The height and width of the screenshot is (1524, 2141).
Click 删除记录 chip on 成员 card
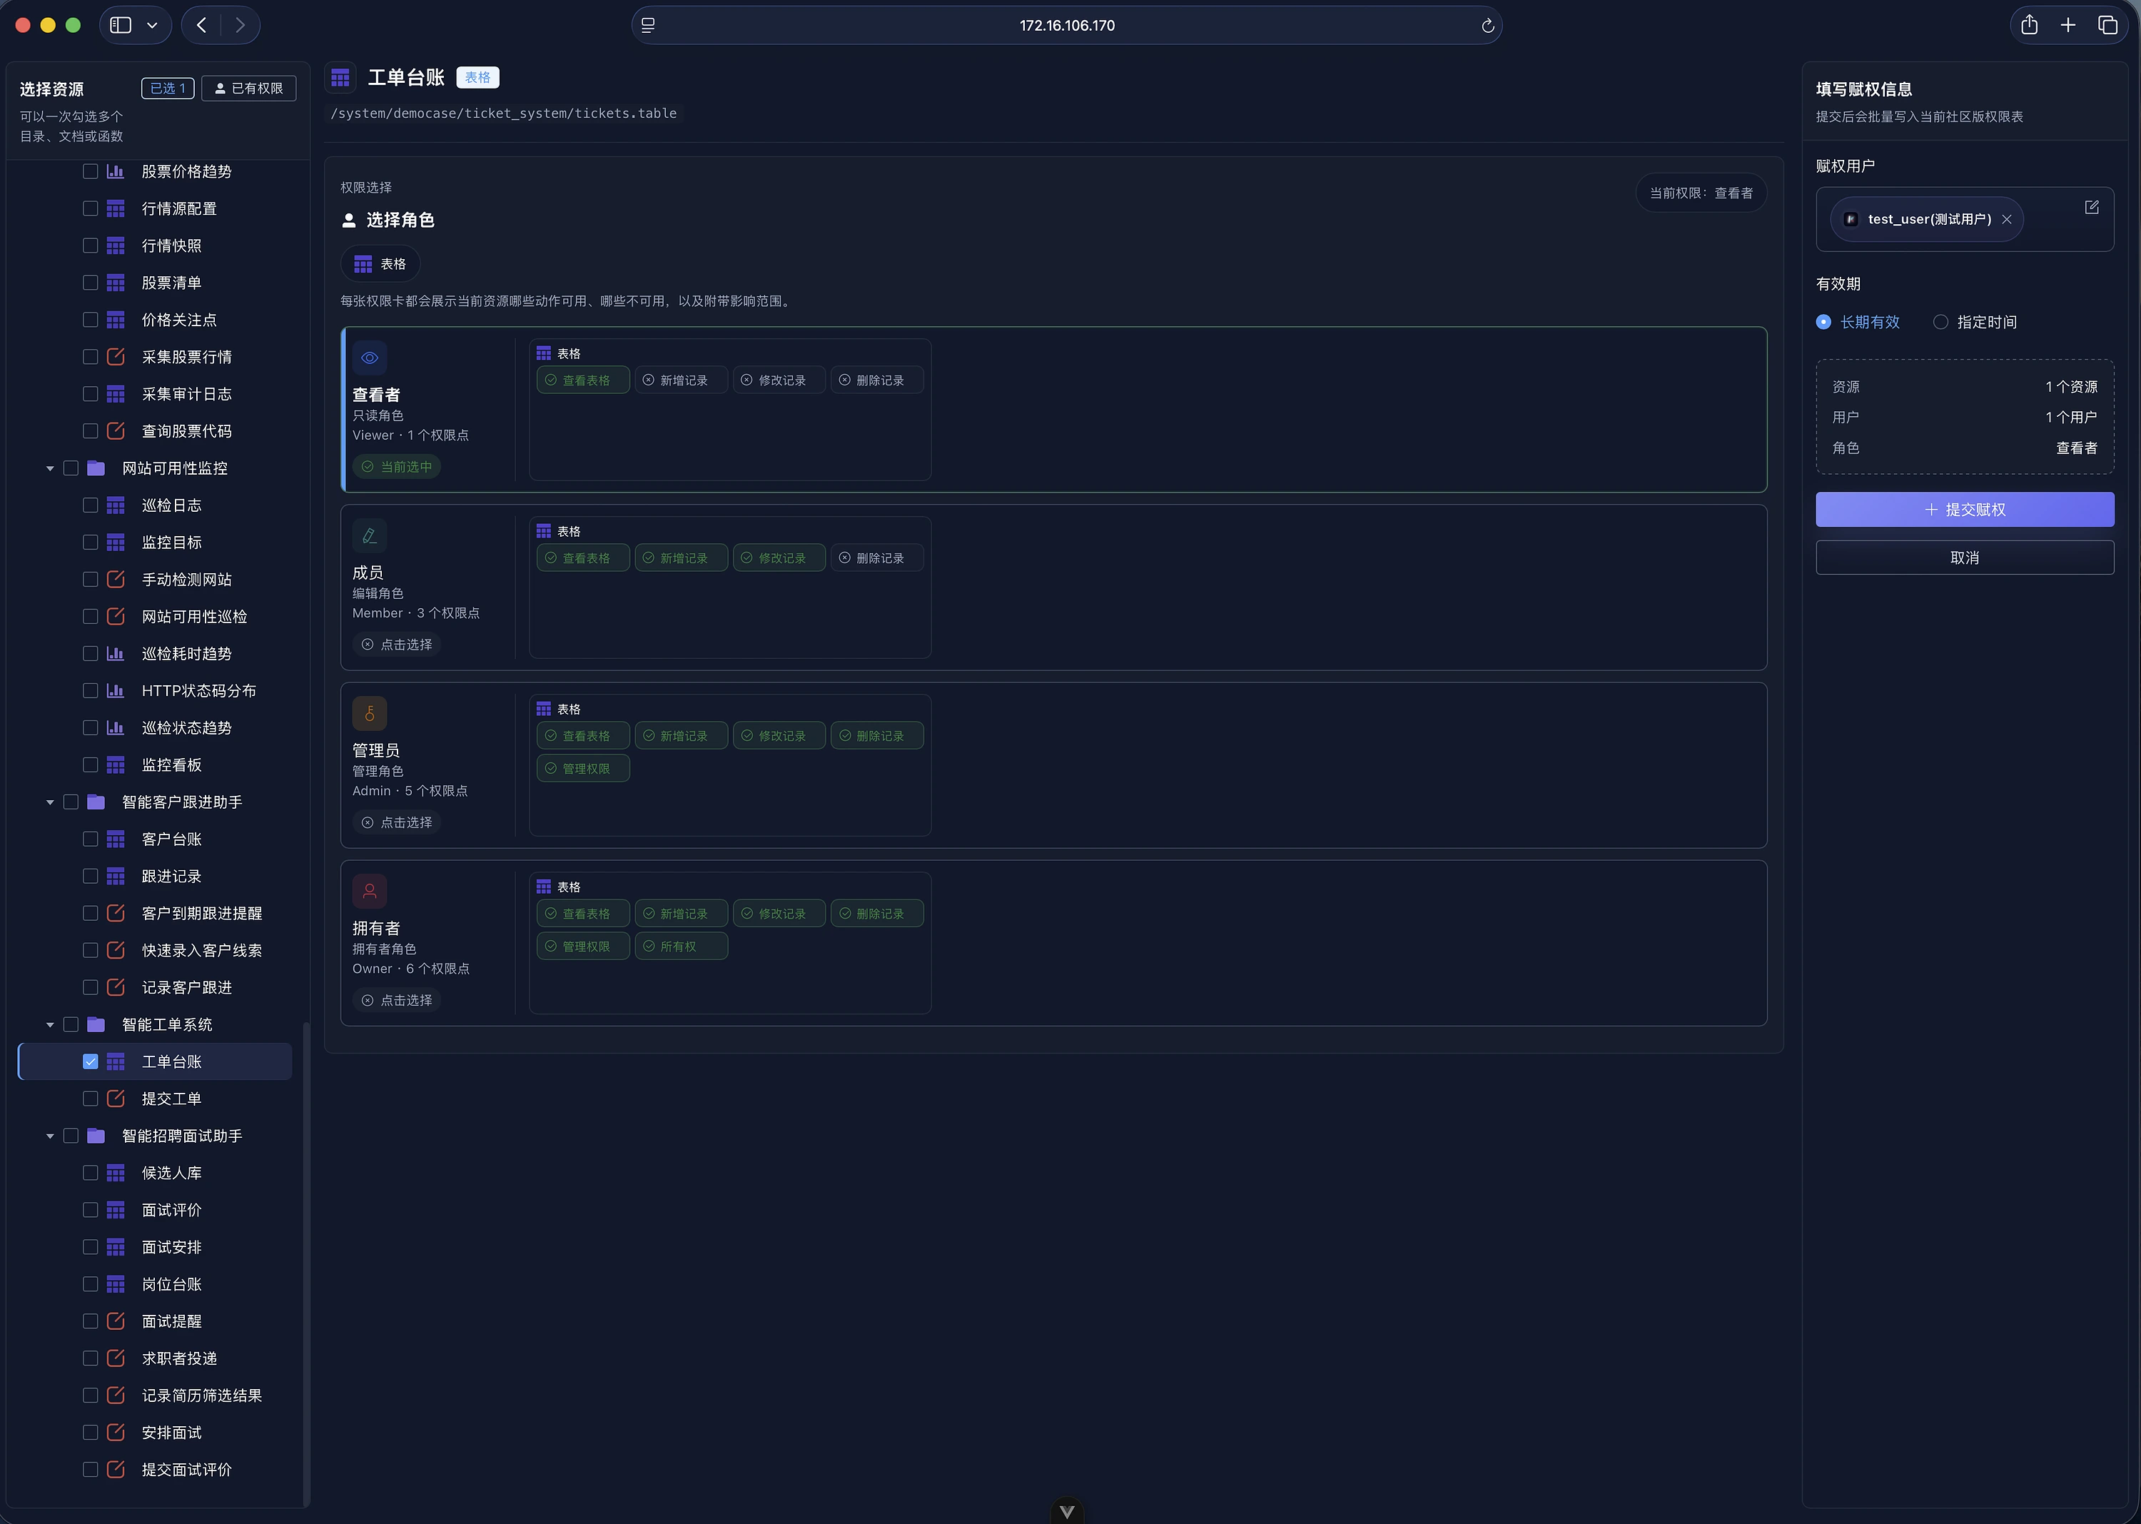[x=876, y=557]
